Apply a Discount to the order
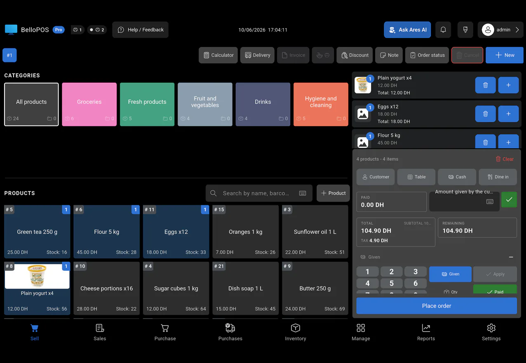 coord(355,55)
